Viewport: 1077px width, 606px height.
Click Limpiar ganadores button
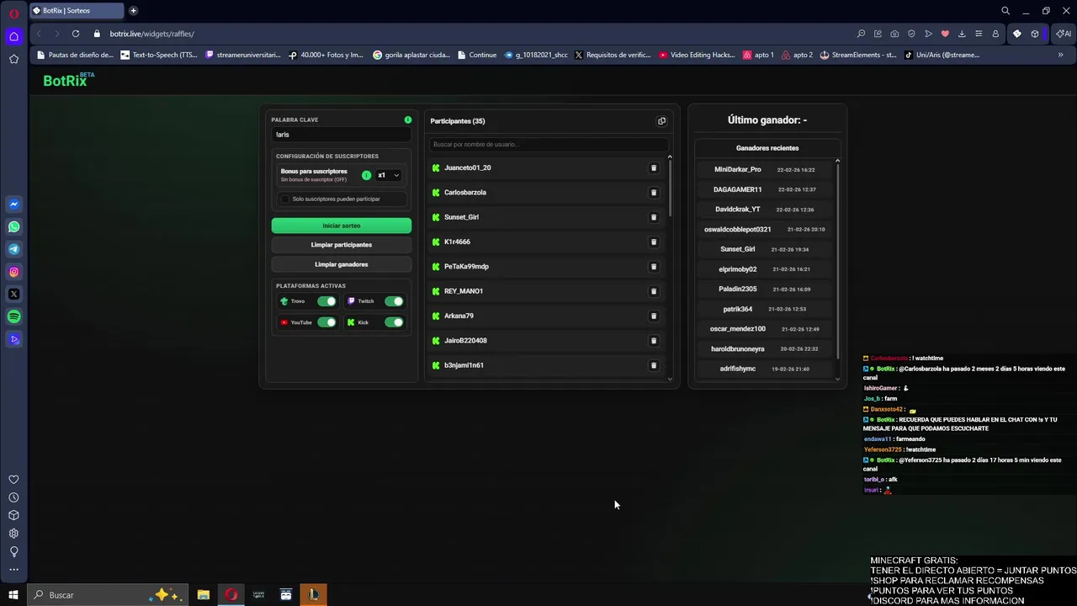point(342,264)
